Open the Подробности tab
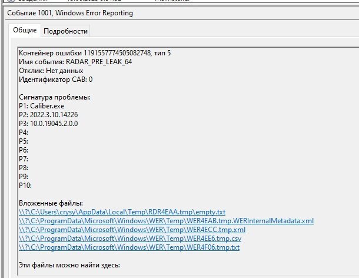The height and width of the screenshot is (278, 359). (x=66, y=31)
